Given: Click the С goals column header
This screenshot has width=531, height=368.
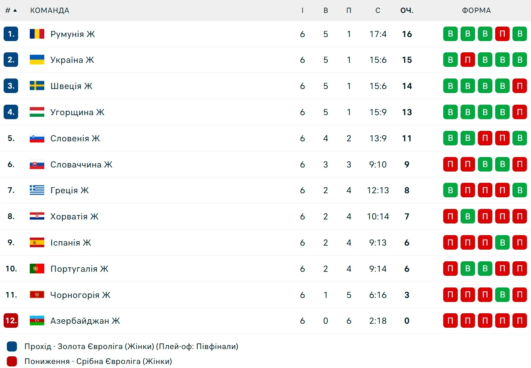Looking at the screenshot, I should pyautogui.click(x=378, y=10).
